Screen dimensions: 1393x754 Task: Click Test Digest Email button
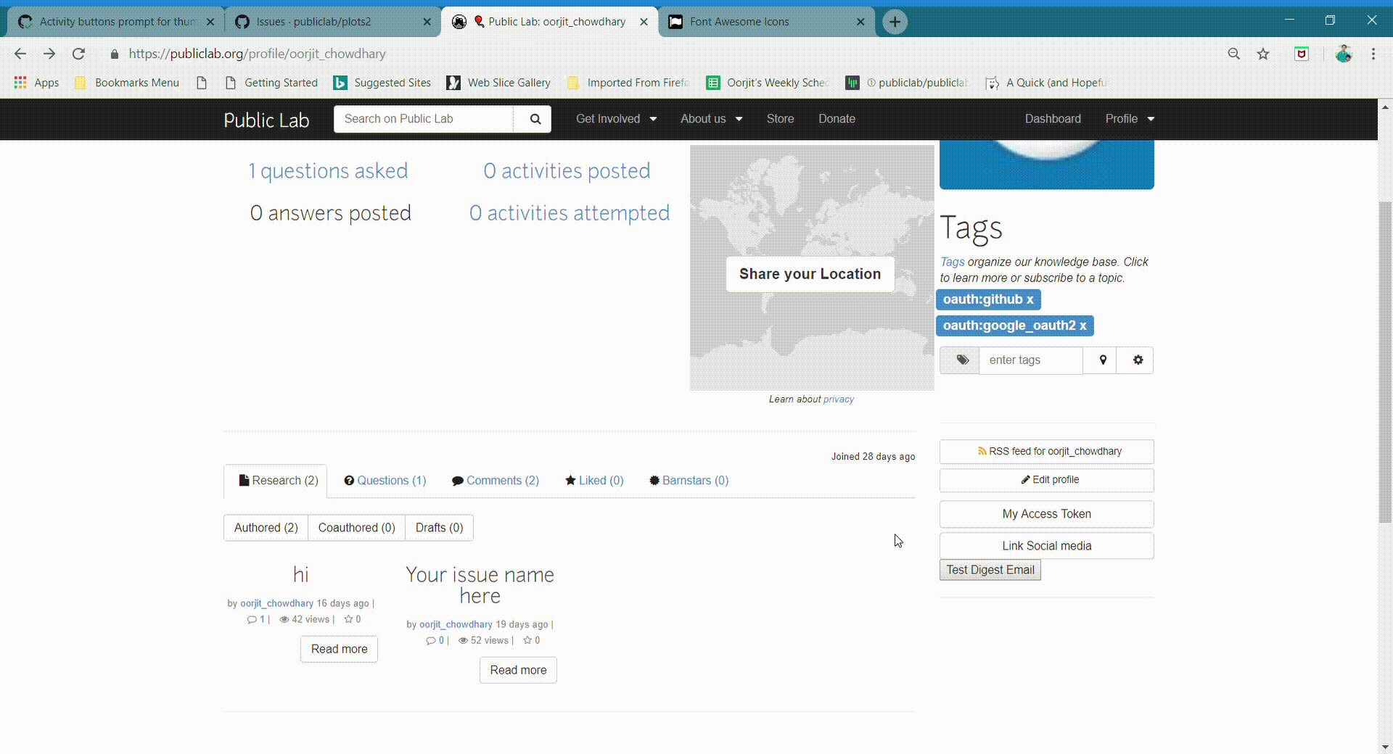tap(990, 571)
